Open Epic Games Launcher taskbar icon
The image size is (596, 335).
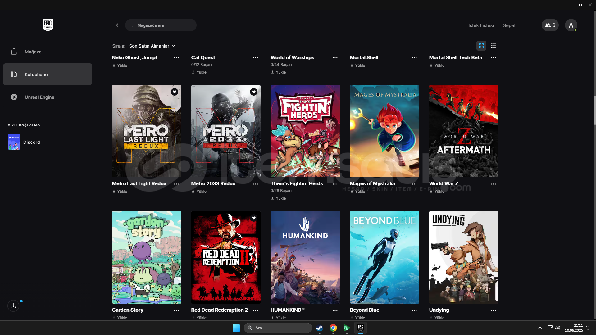click(x=361, y=328)
